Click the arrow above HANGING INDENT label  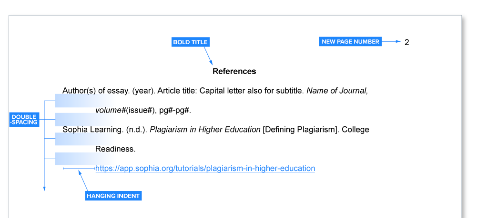point(83,180)
